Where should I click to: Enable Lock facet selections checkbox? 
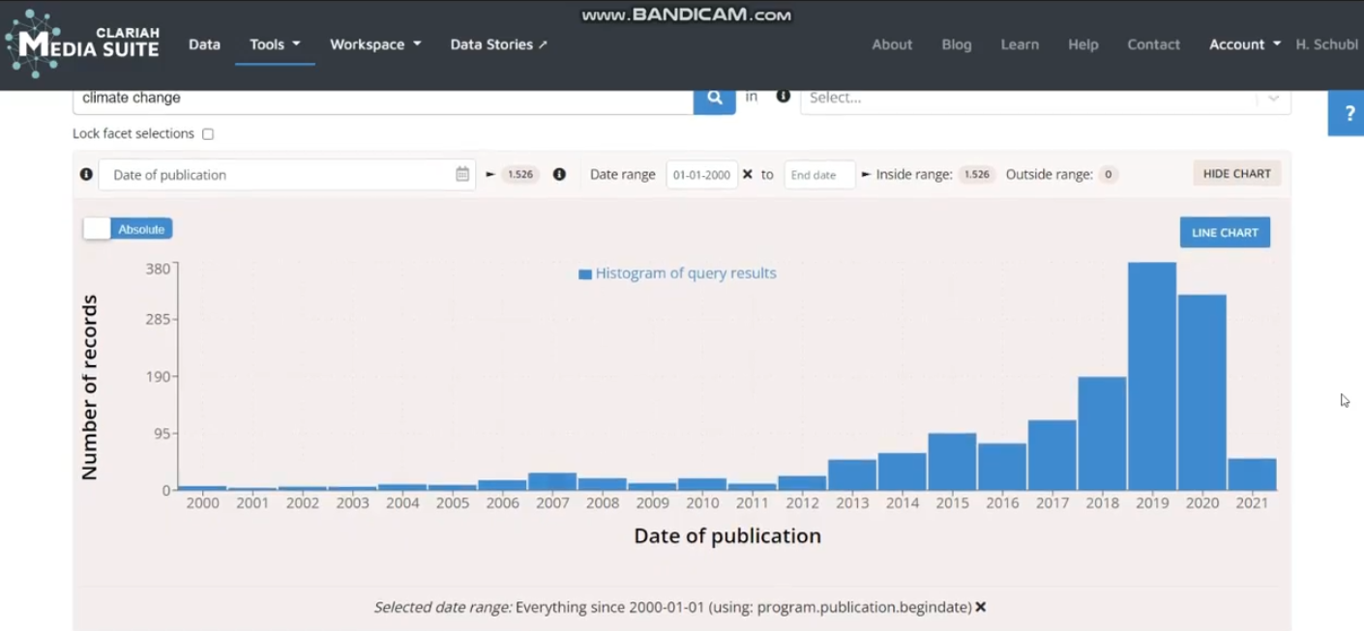tap(208, 134)
